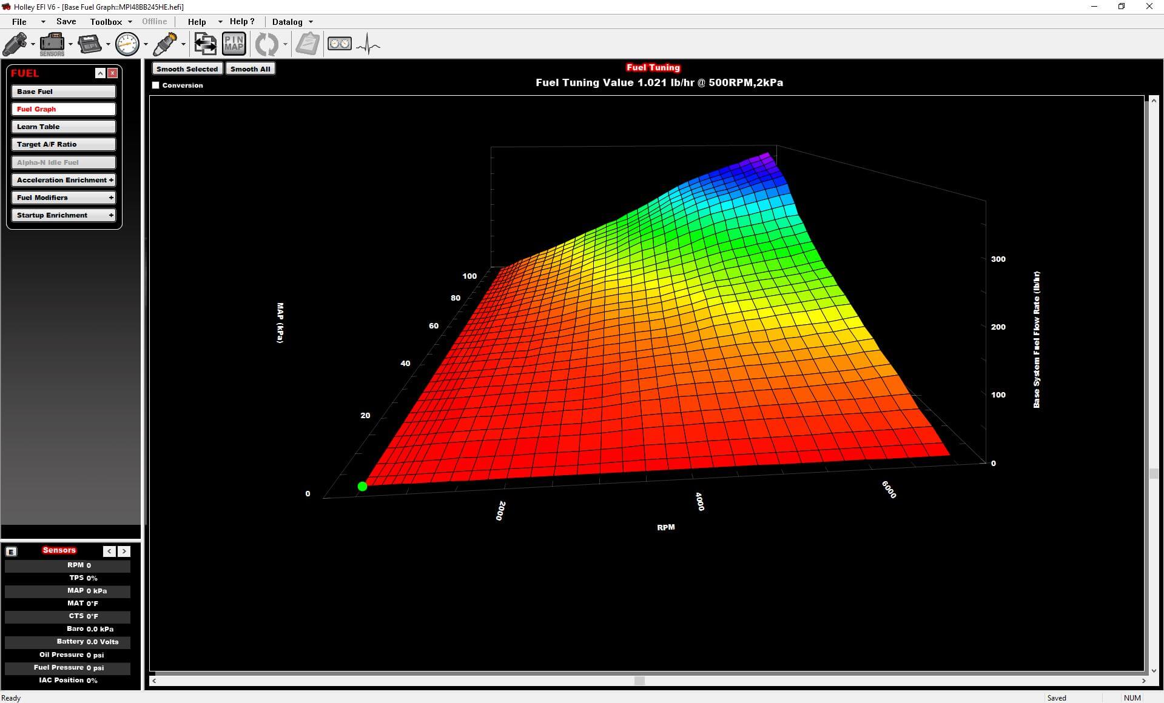Click the data transfer sync icon
The image size is (1164, 703).
coord(204,44)
